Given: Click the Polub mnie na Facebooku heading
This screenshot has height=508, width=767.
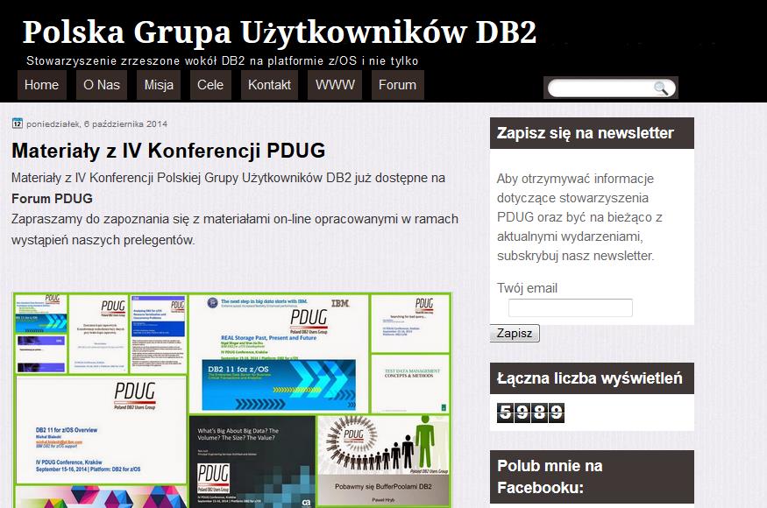Looking at the screenshot, I should point(550,476).
